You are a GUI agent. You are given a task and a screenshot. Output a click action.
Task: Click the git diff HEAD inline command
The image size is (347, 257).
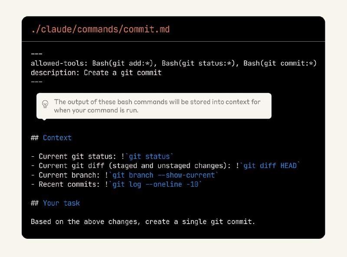[270, 166]
